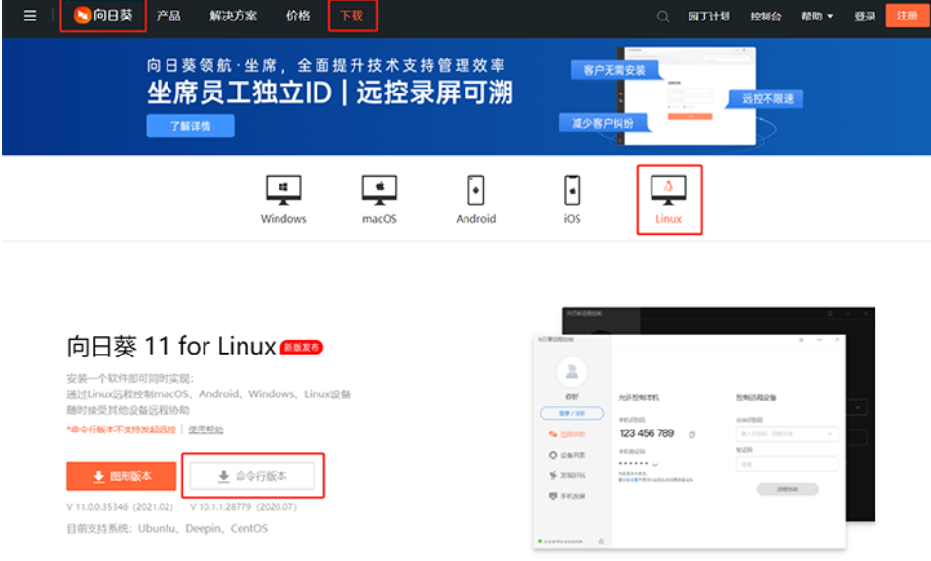
Task: Download the 命令行版本 for Linux
Action: [x=252, y=476]
